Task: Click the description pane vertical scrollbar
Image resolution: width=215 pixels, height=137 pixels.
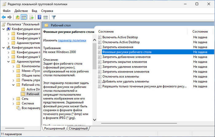Action: 94,77
